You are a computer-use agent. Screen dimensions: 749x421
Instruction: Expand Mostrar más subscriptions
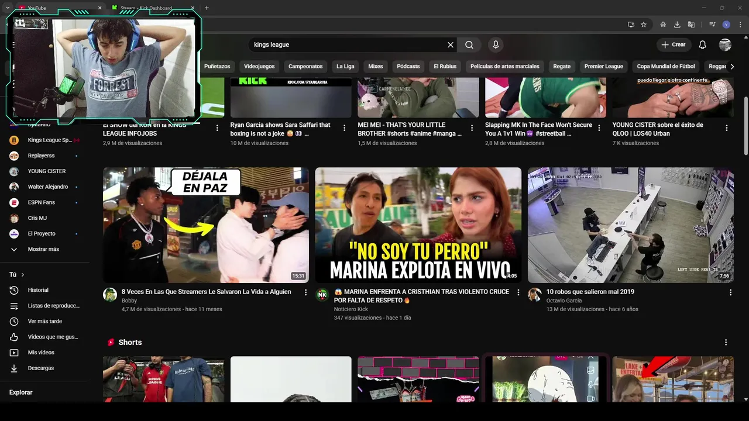click(44, 249)
